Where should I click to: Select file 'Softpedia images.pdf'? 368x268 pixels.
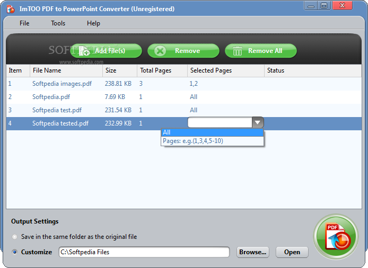coord(62,84)
